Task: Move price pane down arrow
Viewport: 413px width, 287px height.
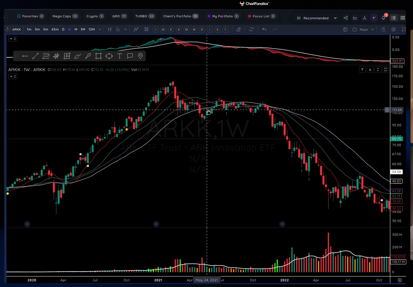Action: click(x=370, y=70)
